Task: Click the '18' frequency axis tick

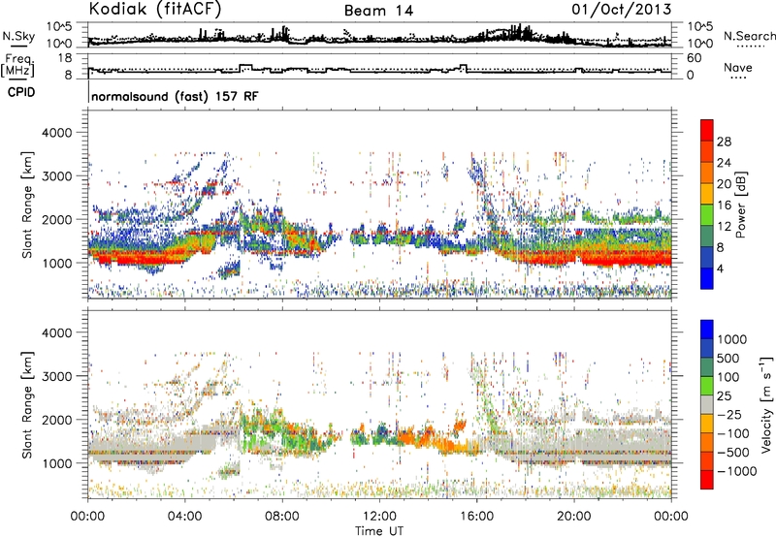Action: click(65, 58)
